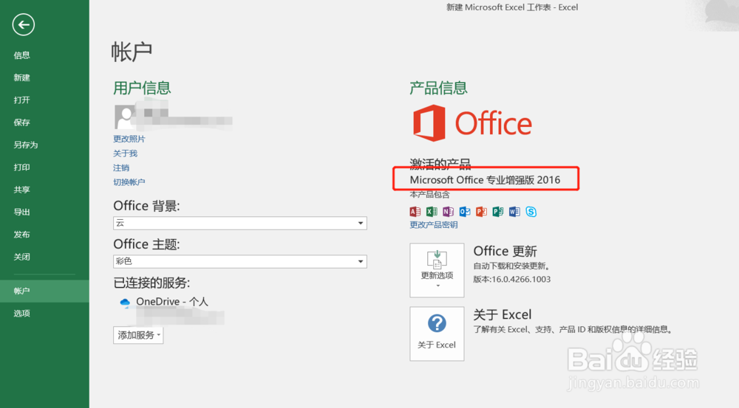Open the 共享 page

click(21, 190)
